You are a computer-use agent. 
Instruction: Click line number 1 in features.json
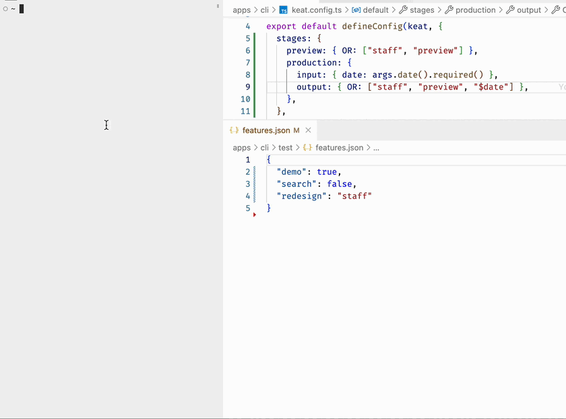click(248, 159)
